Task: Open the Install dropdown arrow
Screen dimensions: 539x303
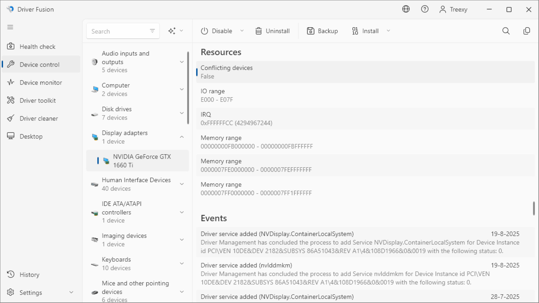Action: 389,31
